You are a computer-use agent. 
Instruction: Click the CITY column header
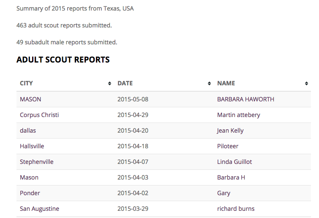click(26, 83)
